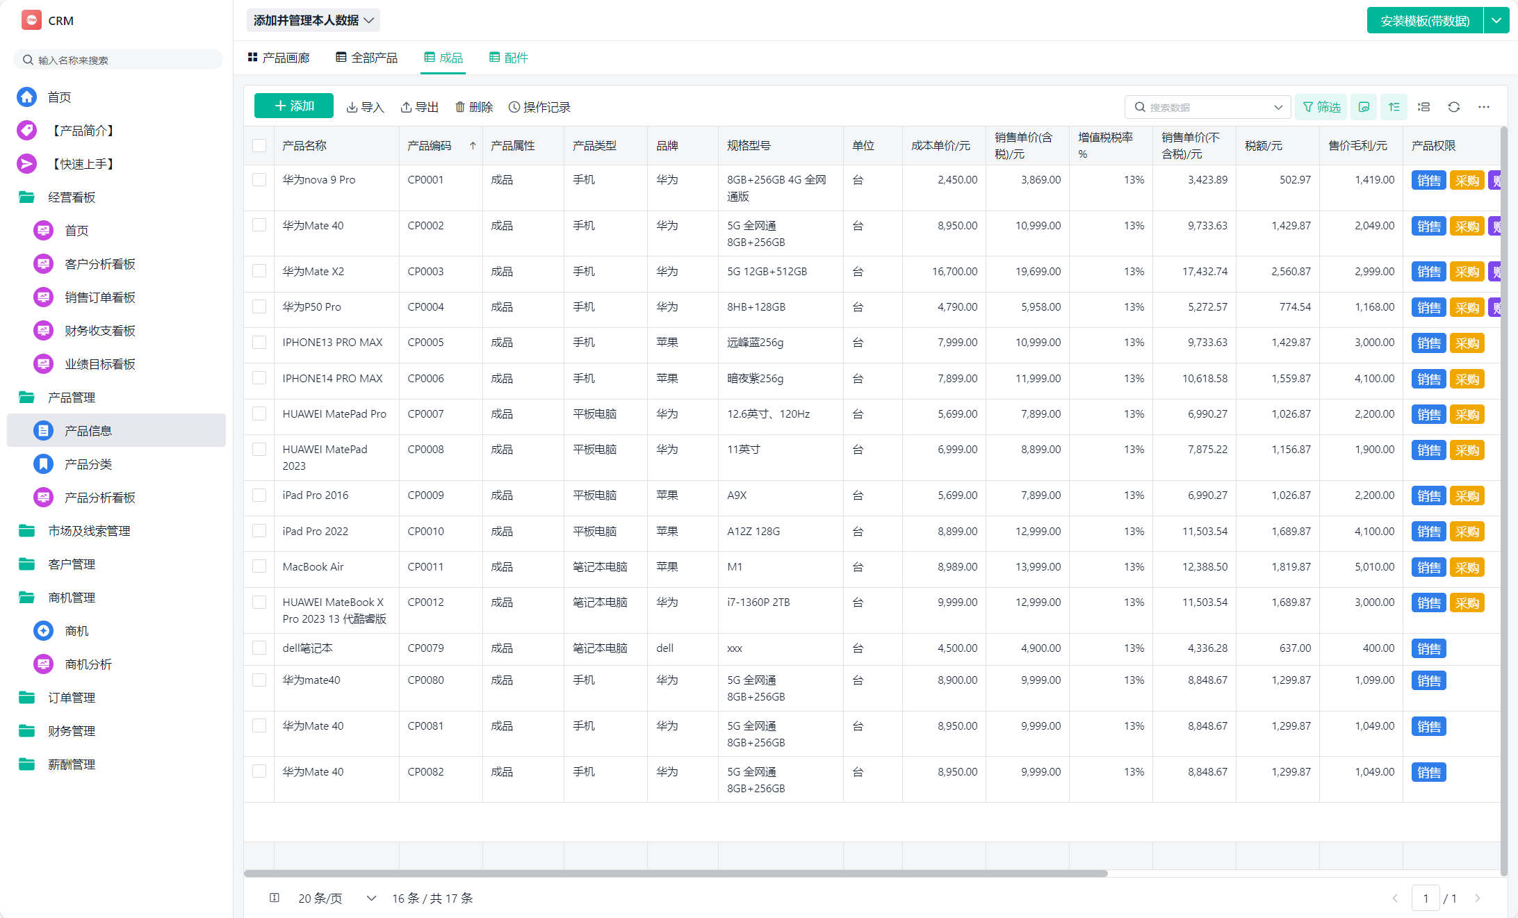Click the green 添加 button

293,106
